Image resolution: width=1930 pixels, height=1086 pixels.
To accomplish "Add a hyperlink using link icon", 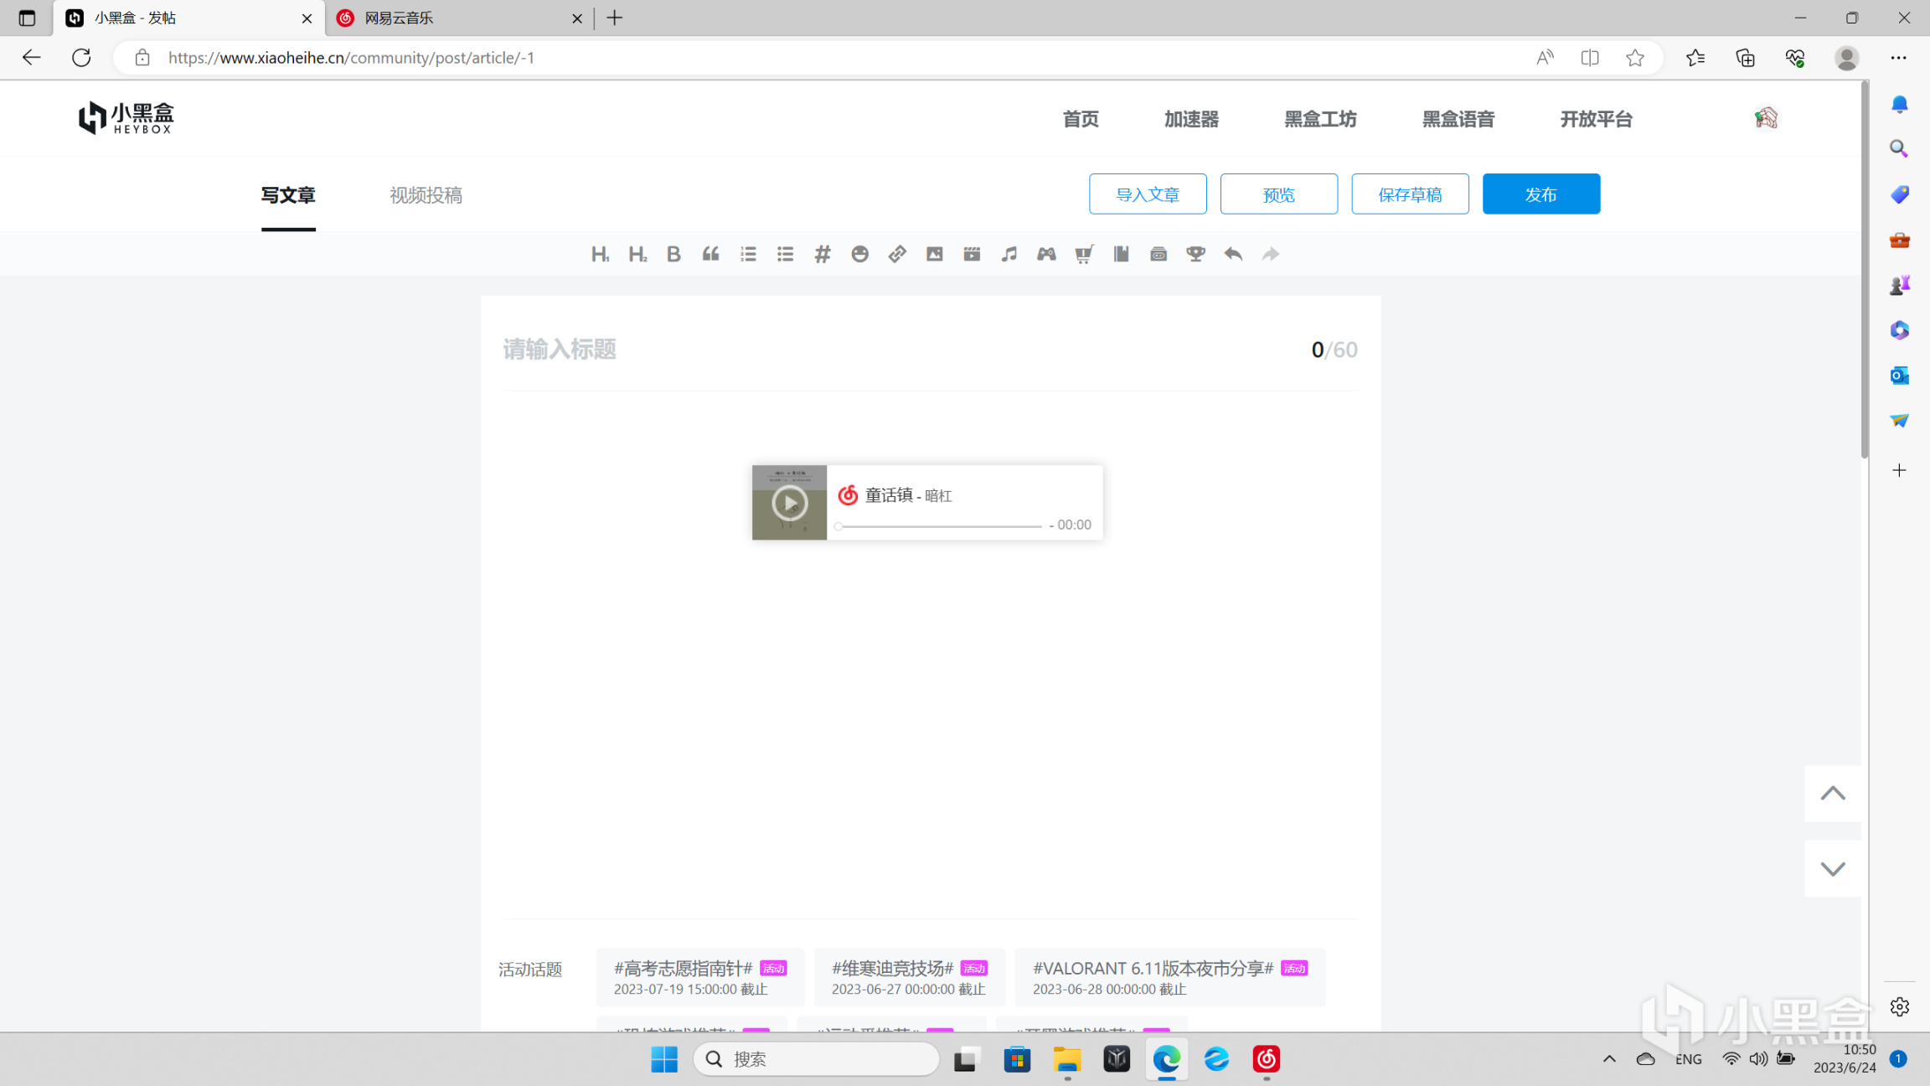I will coord(897,254).
